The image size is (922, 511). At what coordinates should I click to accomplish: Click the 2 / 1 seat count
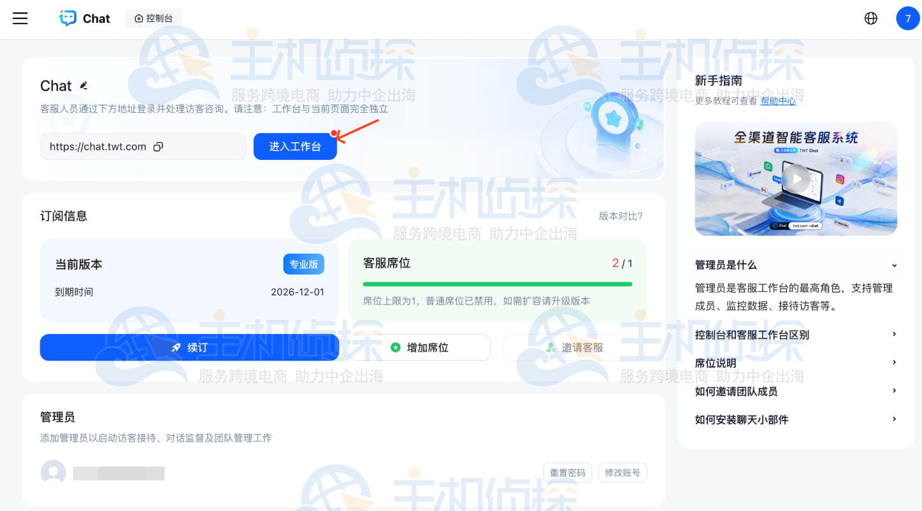[x=623, y=263]
